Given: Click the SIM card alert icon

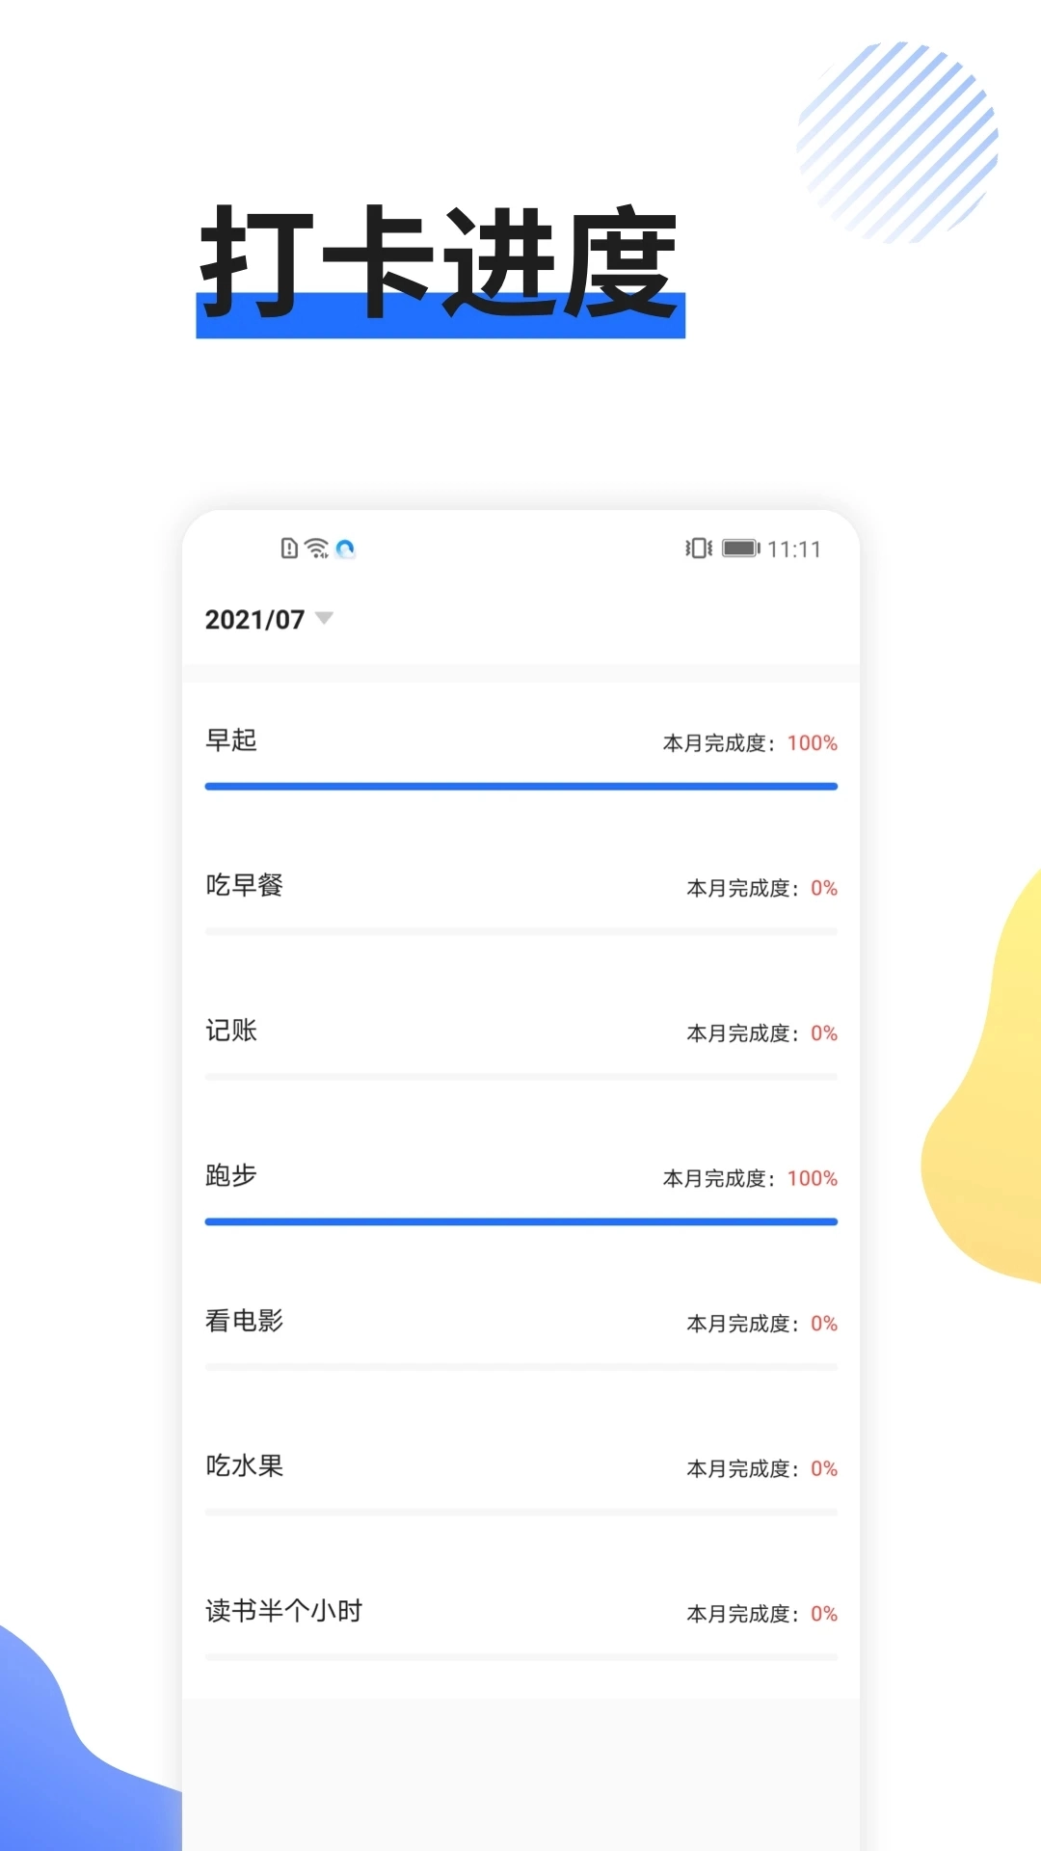Looking at the screenshot, I should tap(287, 548).
